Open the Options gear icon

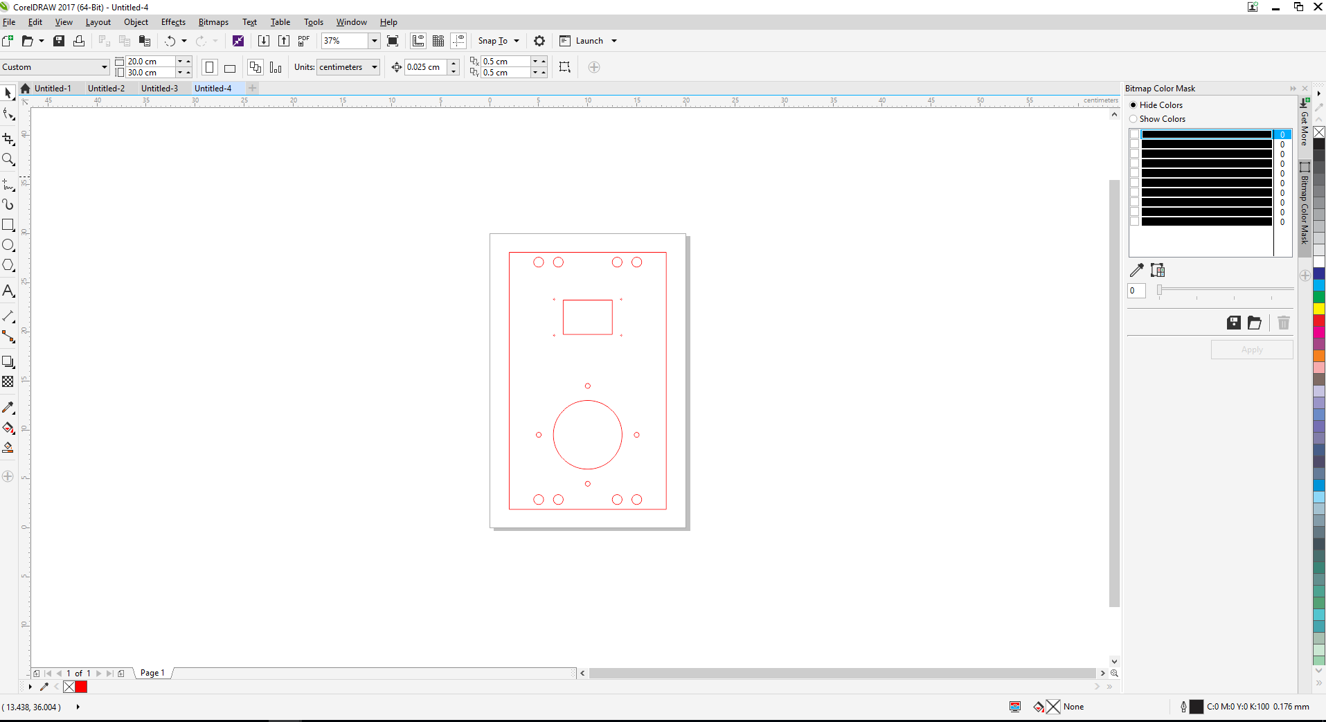(x=539, y=41)
